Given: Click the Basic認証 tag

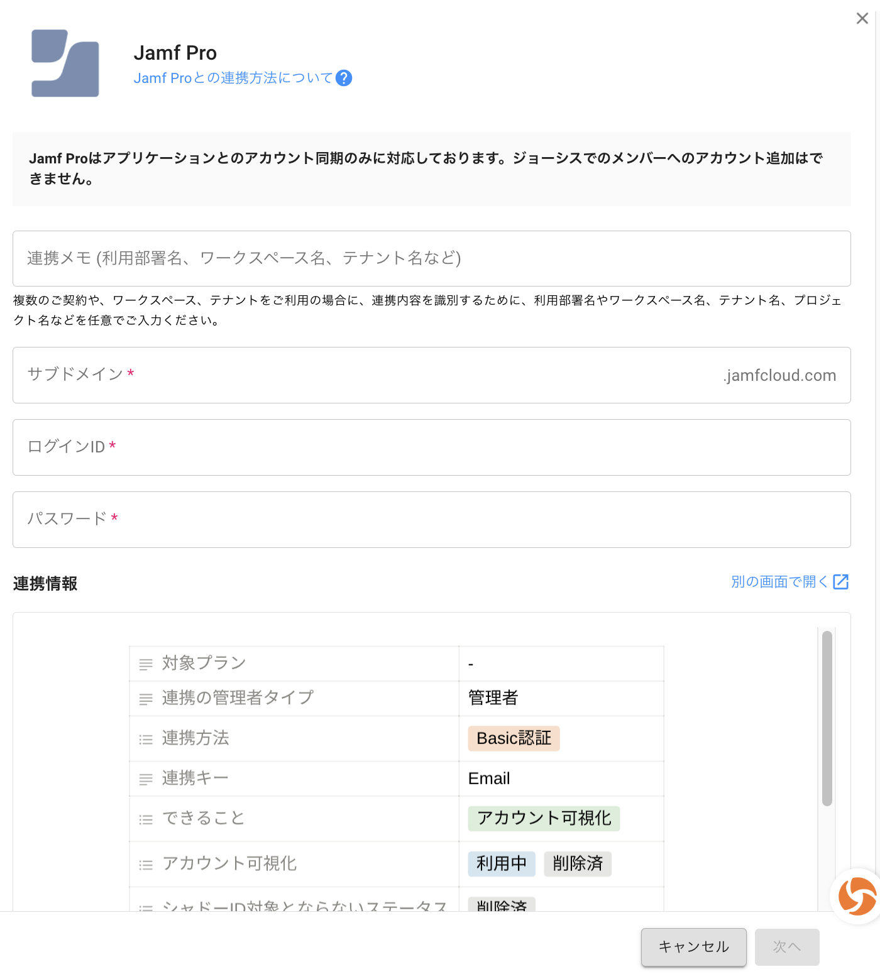Looking at the screenshot, I should coord(514,738).
